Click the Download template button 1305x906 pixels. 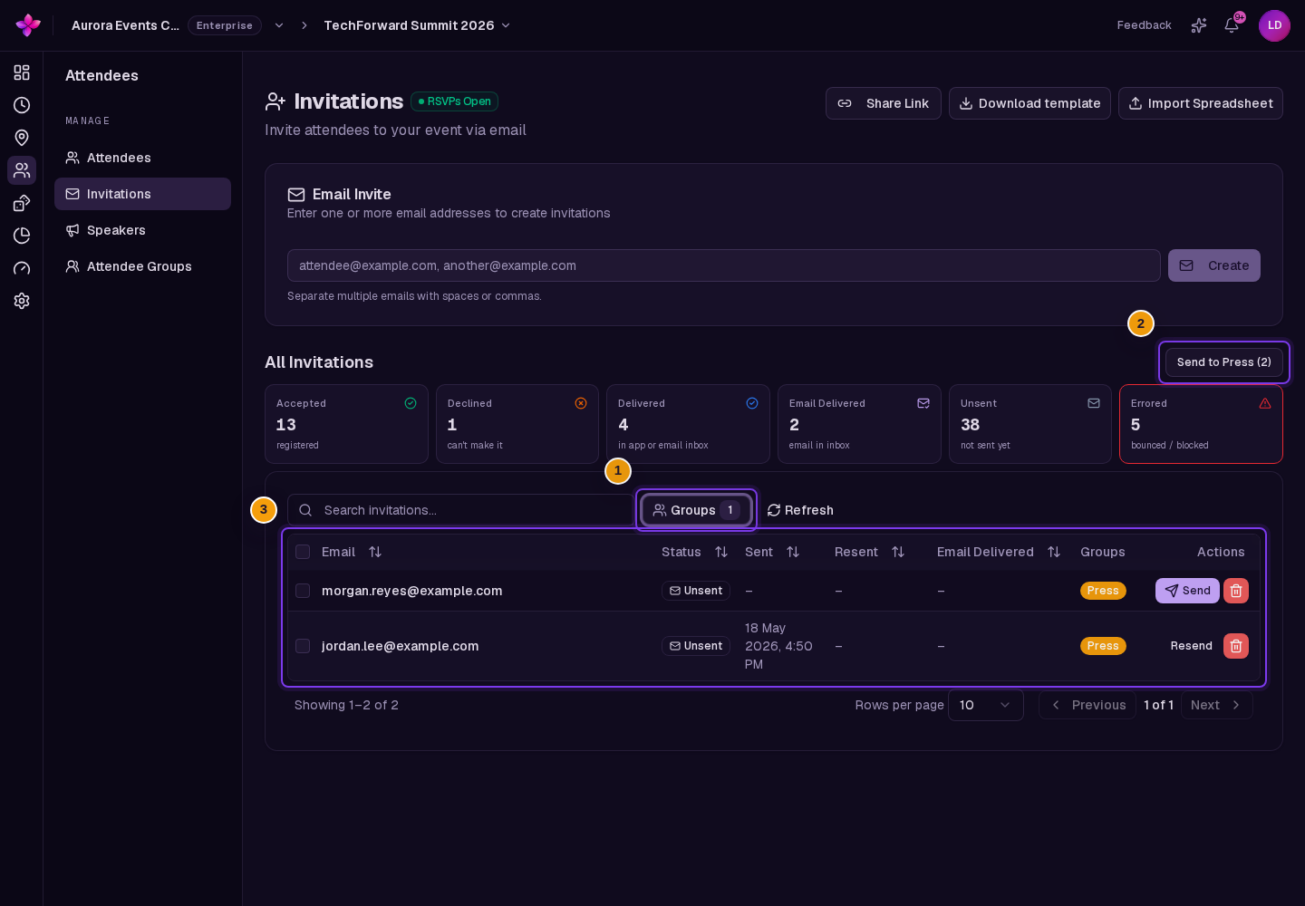(1029, 103)
